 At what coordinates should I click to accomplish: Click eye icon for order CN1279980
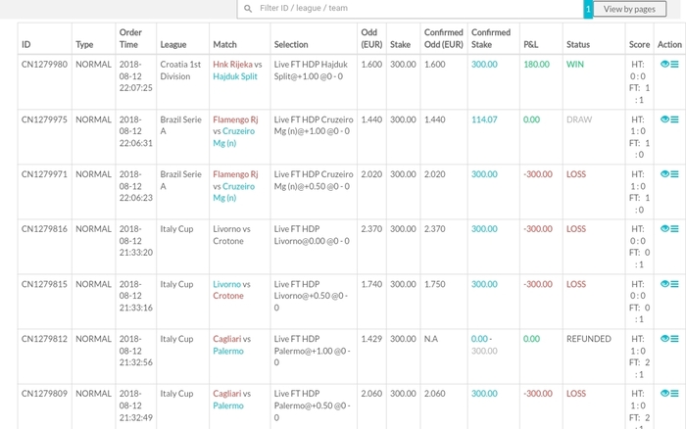[x=664, y=65]
